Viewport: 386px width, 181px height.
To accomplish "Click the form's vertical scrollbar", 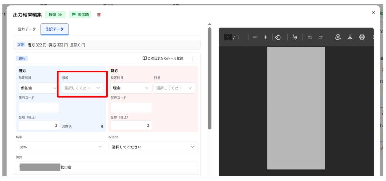I will pos(210,78).
